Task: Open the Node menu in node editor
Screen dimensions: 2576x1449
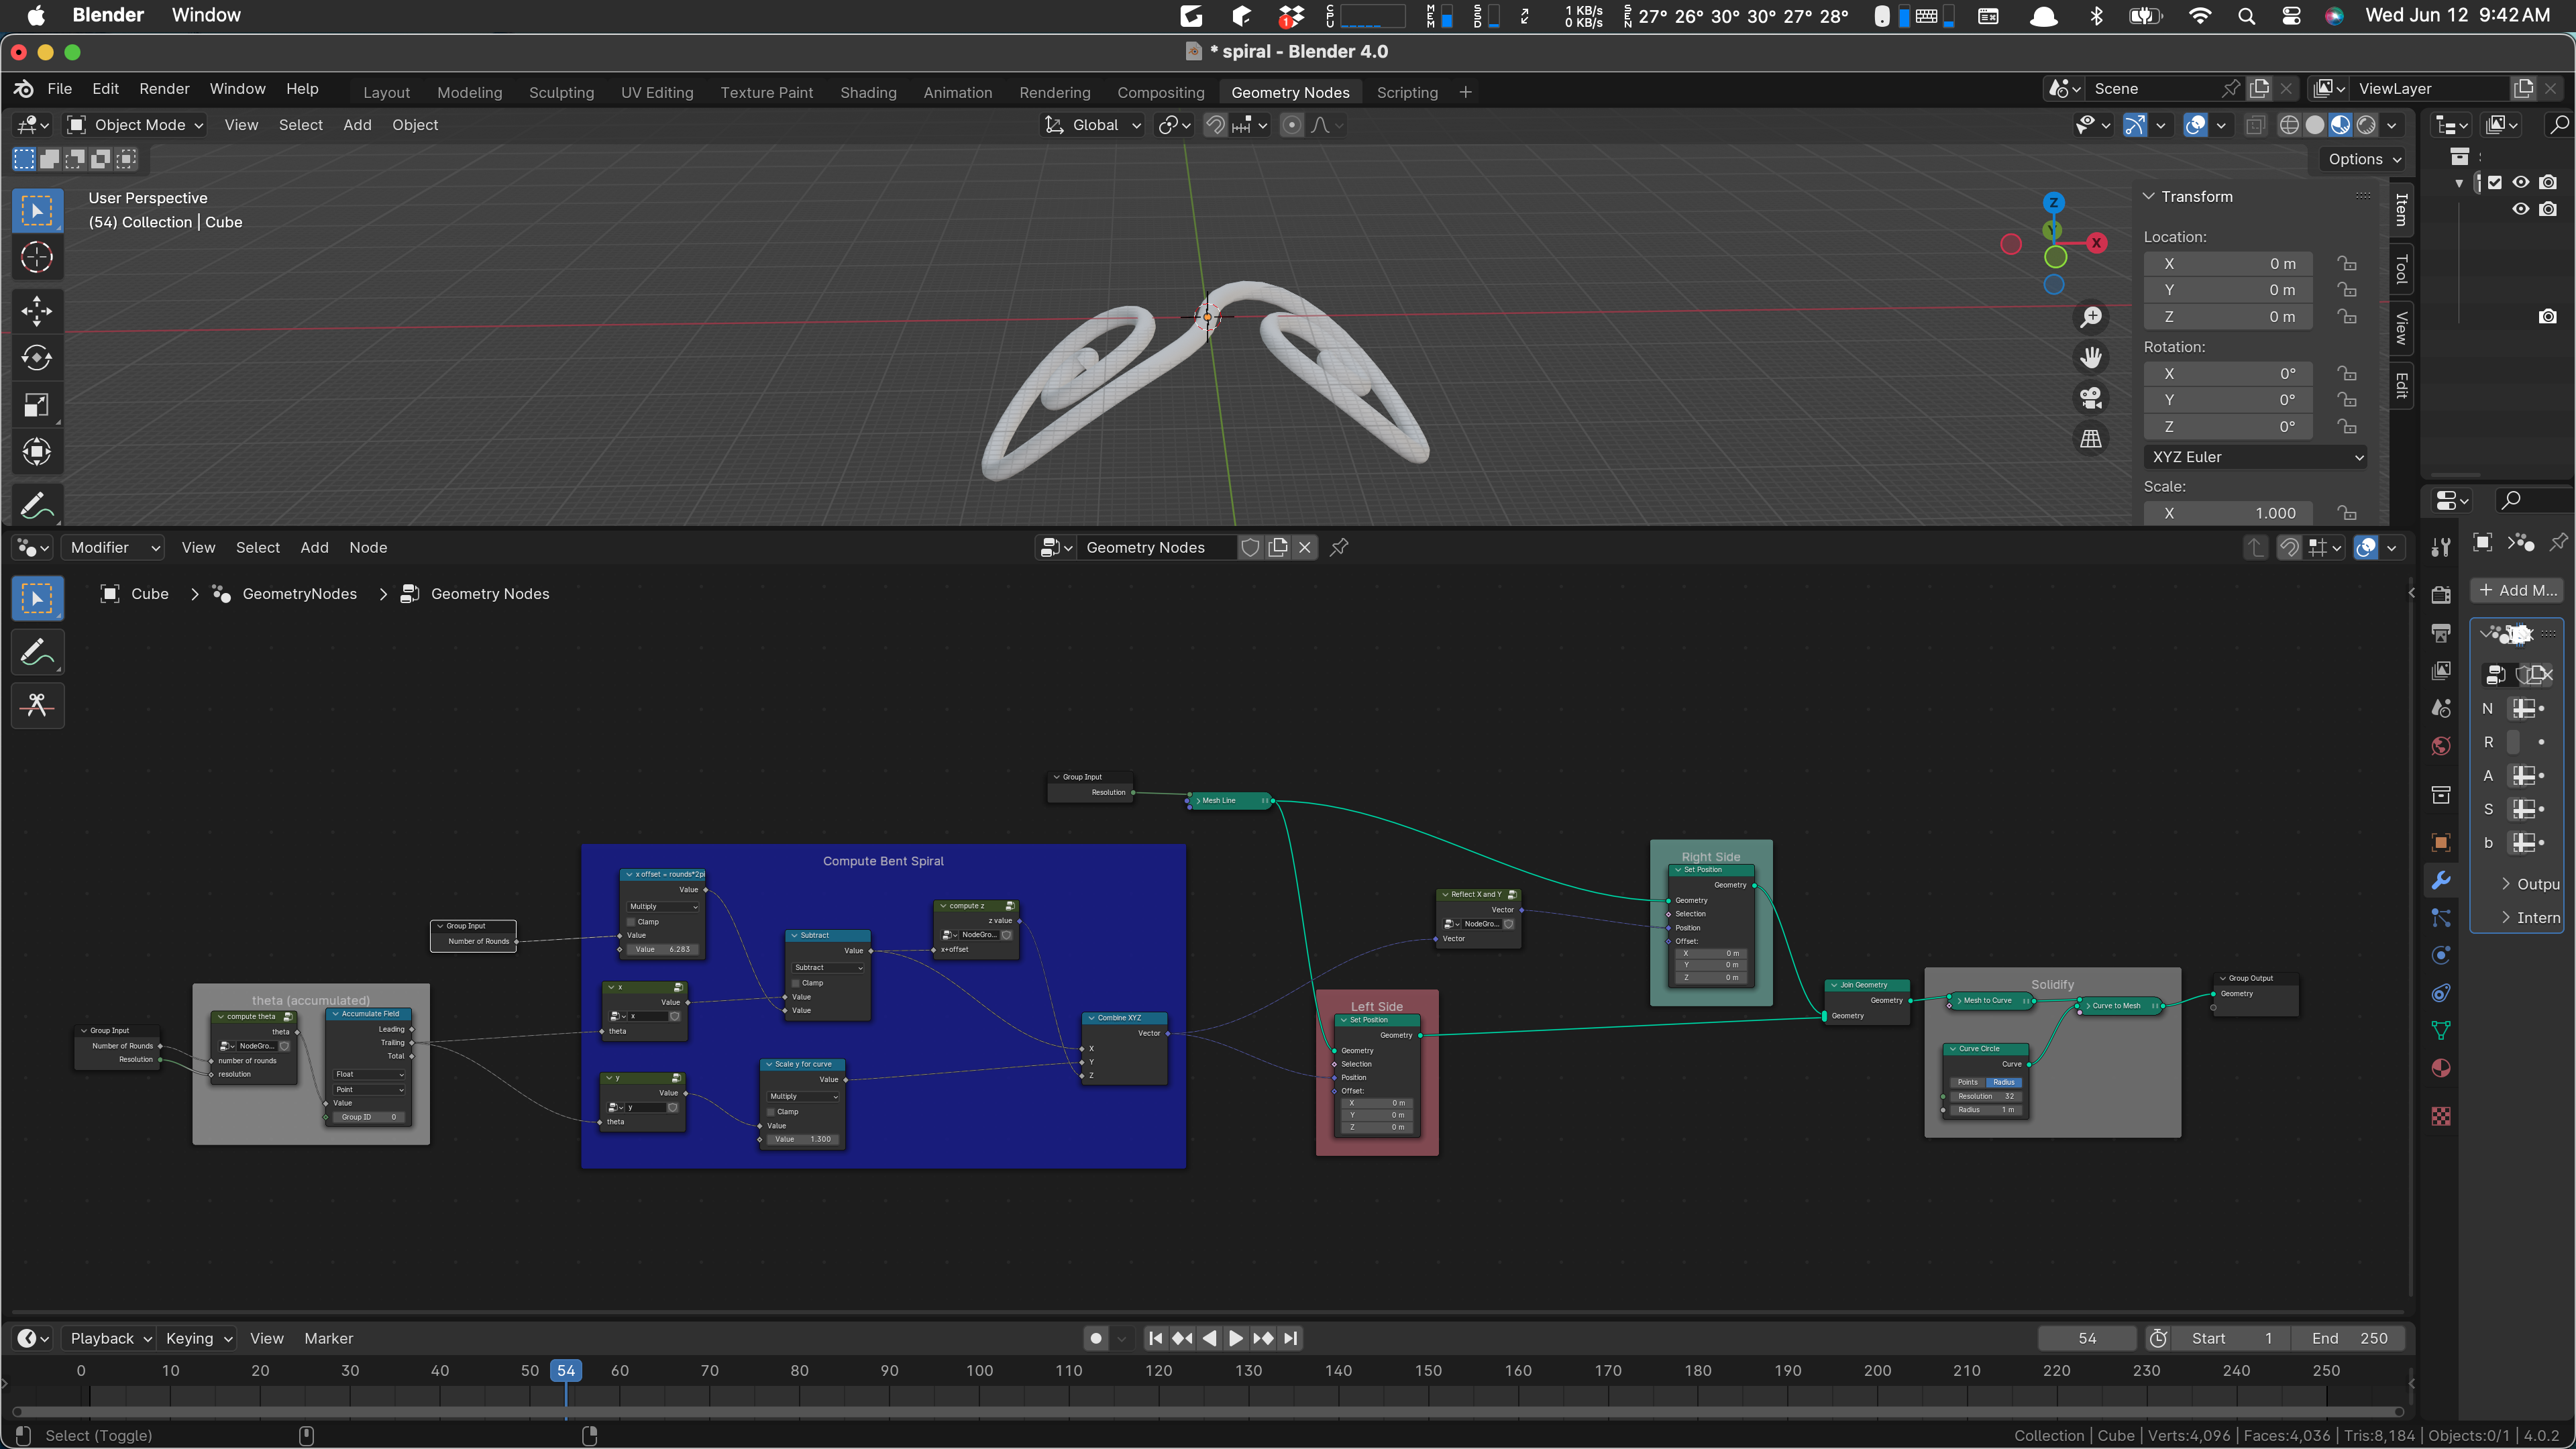Action: (x=368, y=547)
